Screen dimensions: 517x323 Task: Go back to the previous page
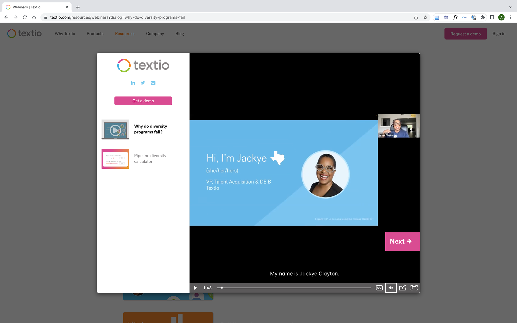coord(6,17)
